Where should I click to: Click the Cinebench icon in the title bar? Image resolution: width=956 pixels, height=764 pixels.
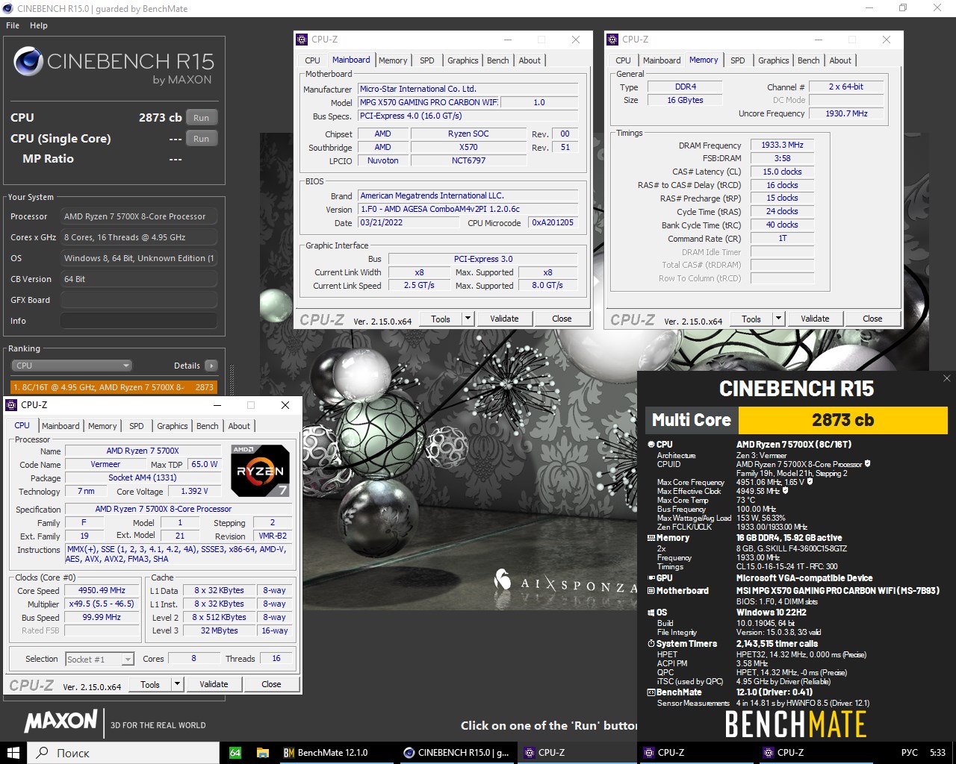7,8
